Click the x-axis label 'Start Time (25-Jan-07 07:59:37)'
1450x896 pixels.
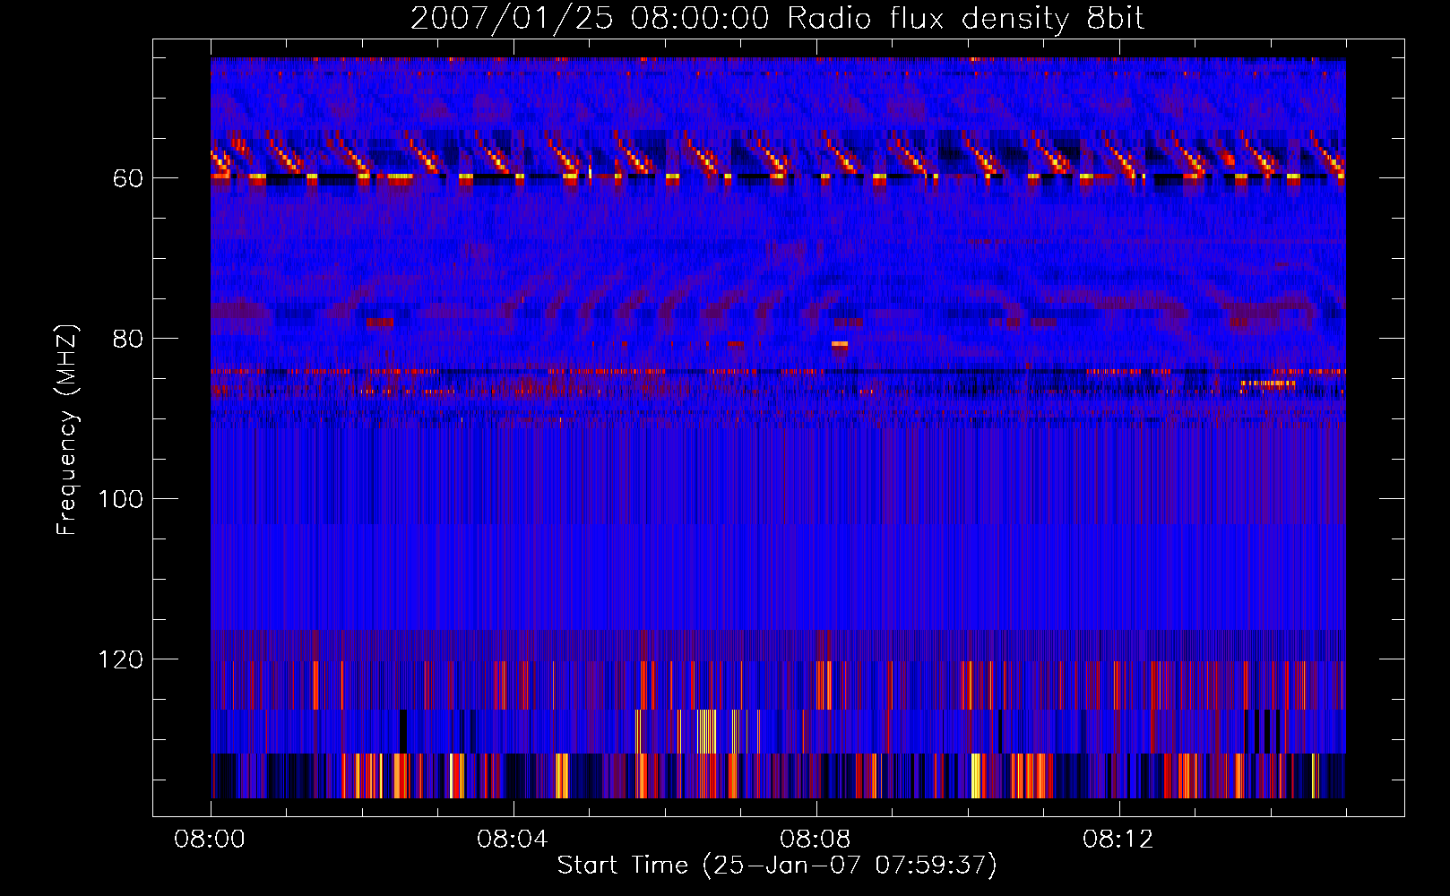777,866
